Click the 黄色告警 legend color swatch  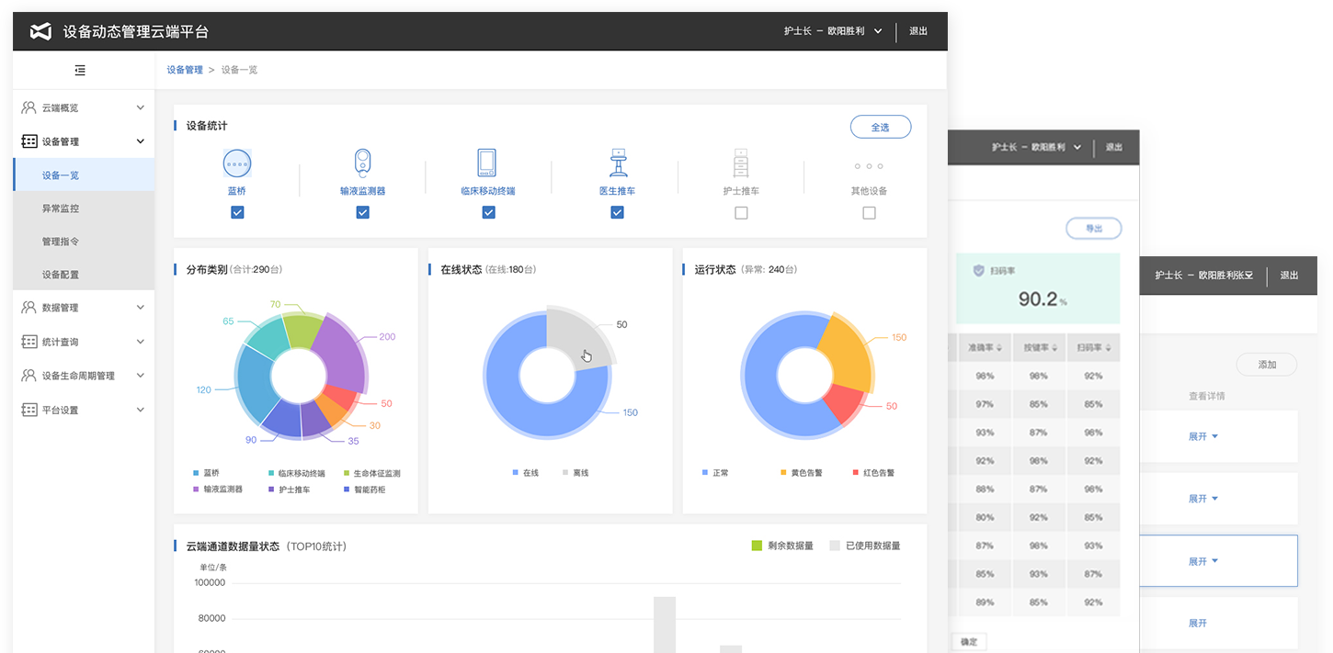coord(783,473)
